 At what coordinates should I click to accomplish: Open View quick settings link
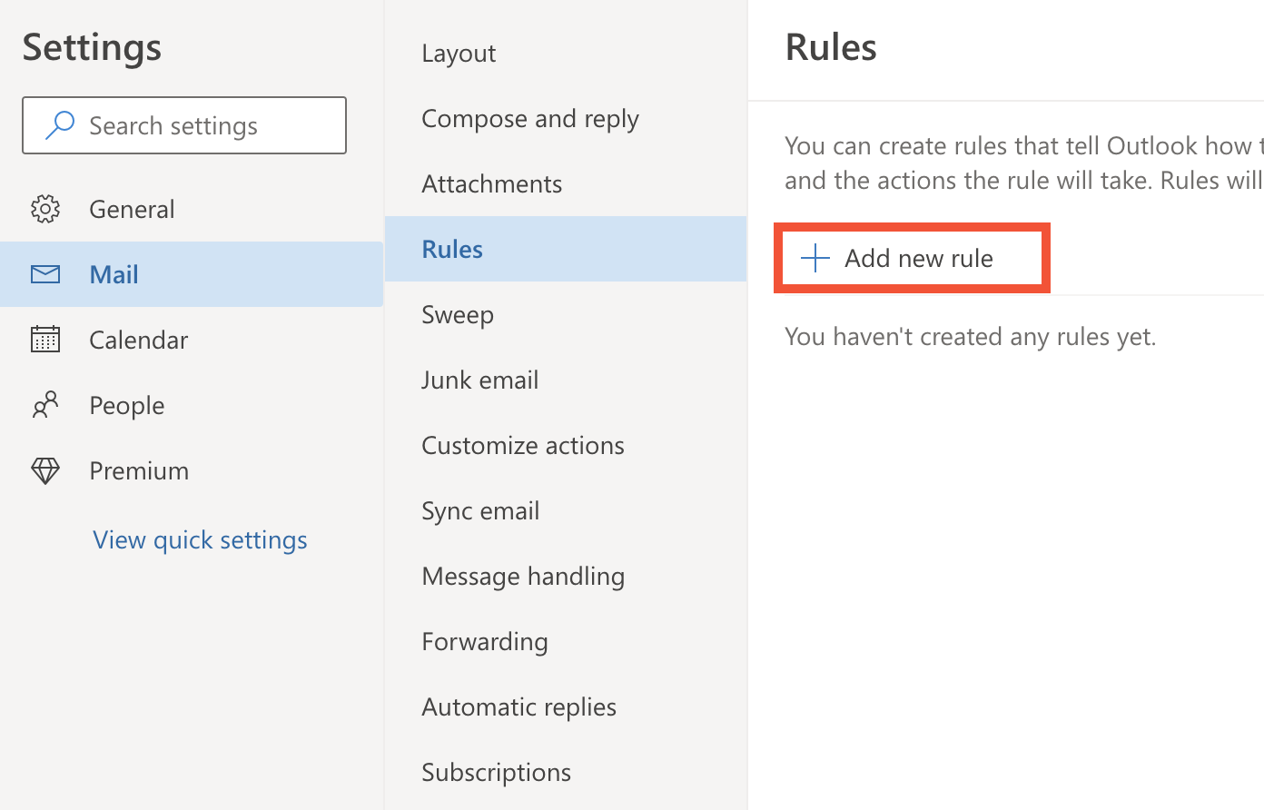(x=199, y=539)
